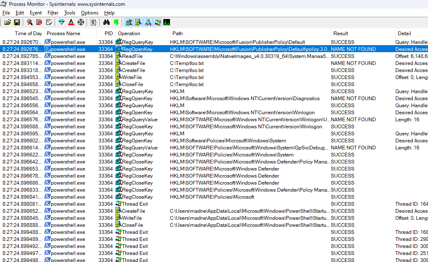Sort by the Process Name column header
428x262 pixels.
(70, 34)
